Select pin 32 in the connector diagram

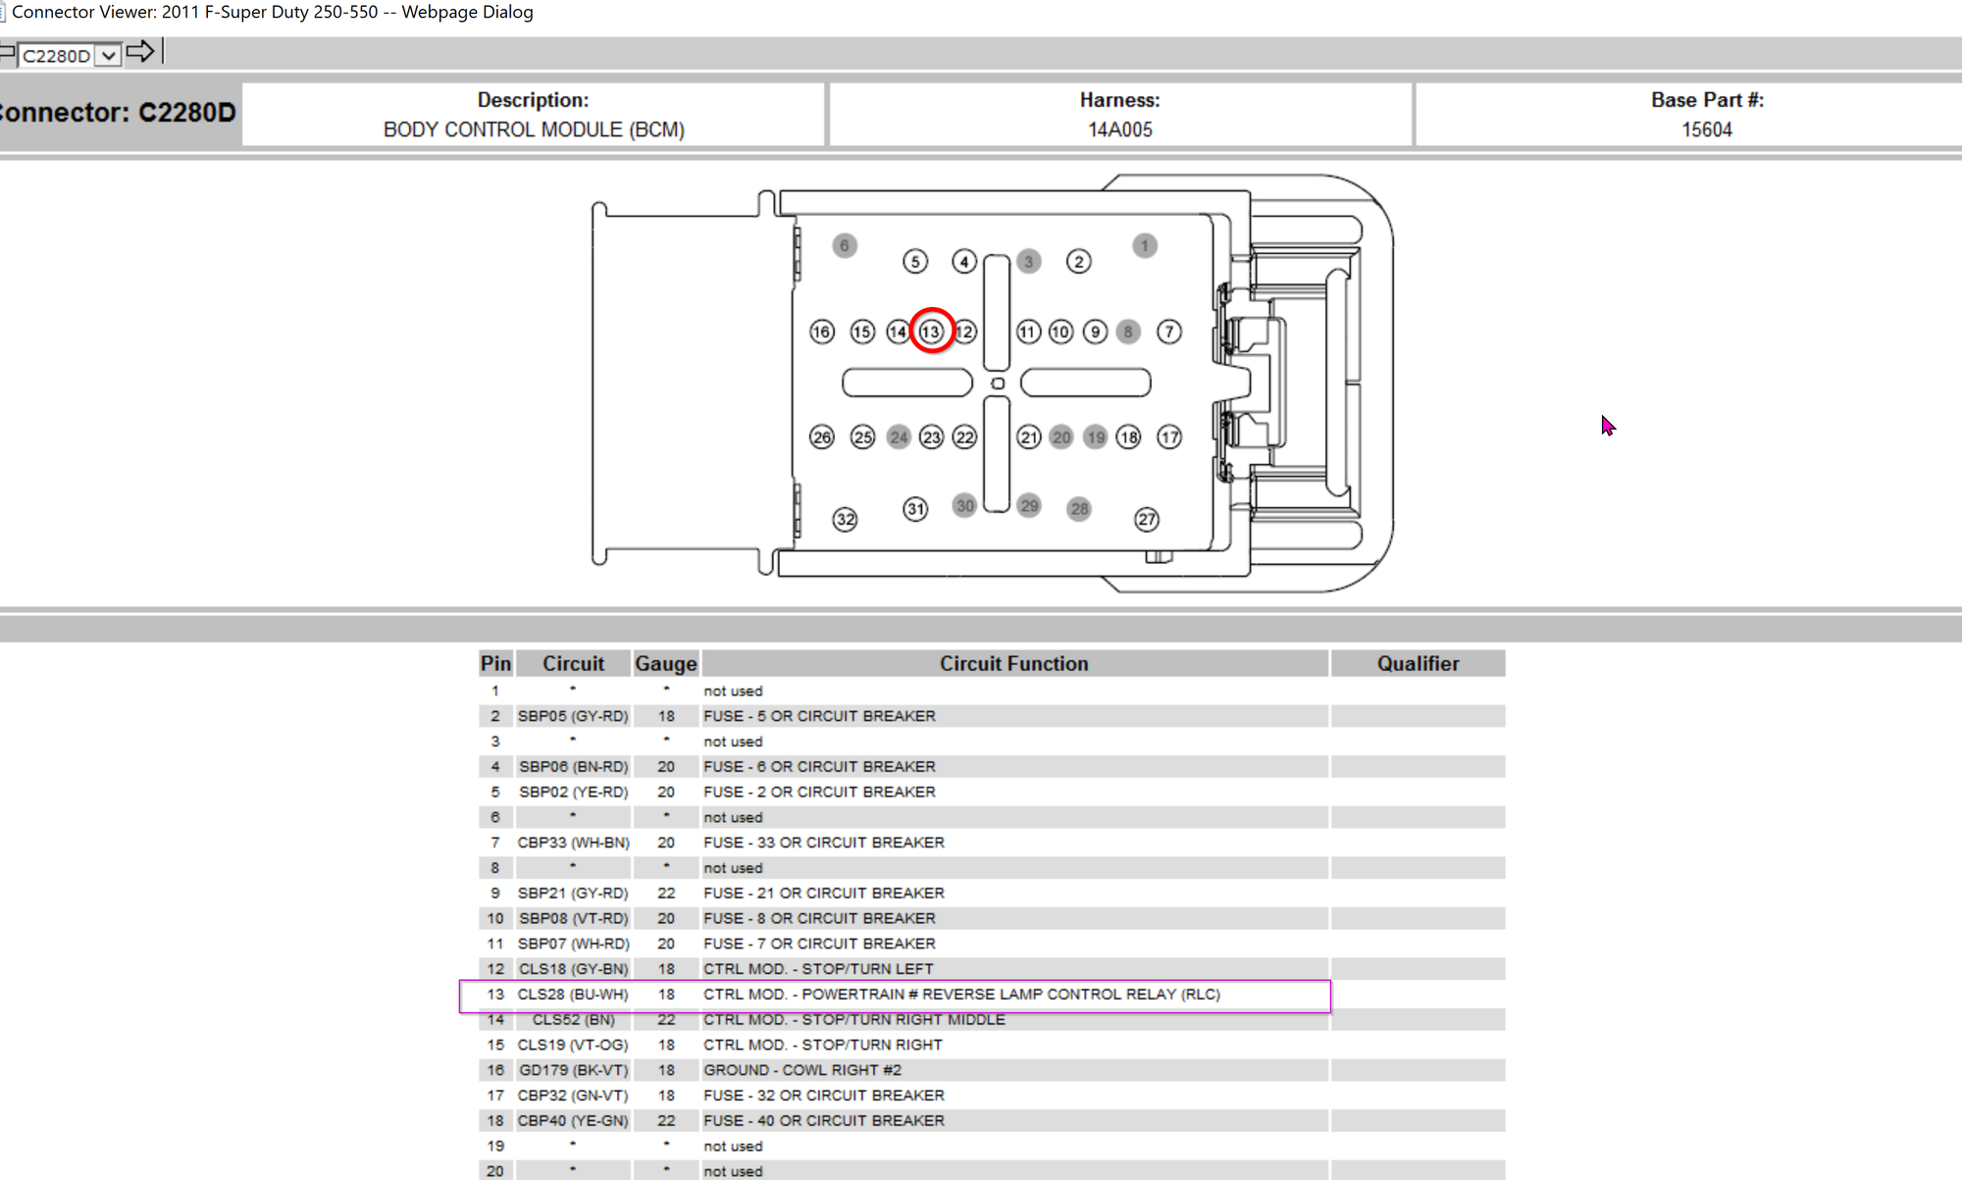point(845,519)
